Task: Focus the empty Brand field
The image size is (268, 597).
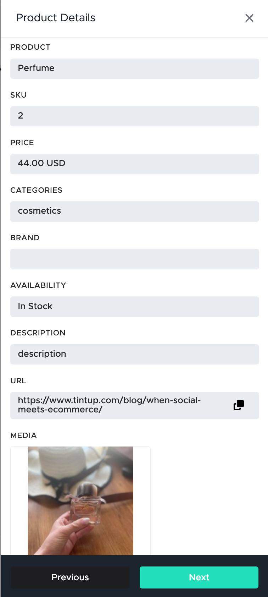Action: (135, 259)
